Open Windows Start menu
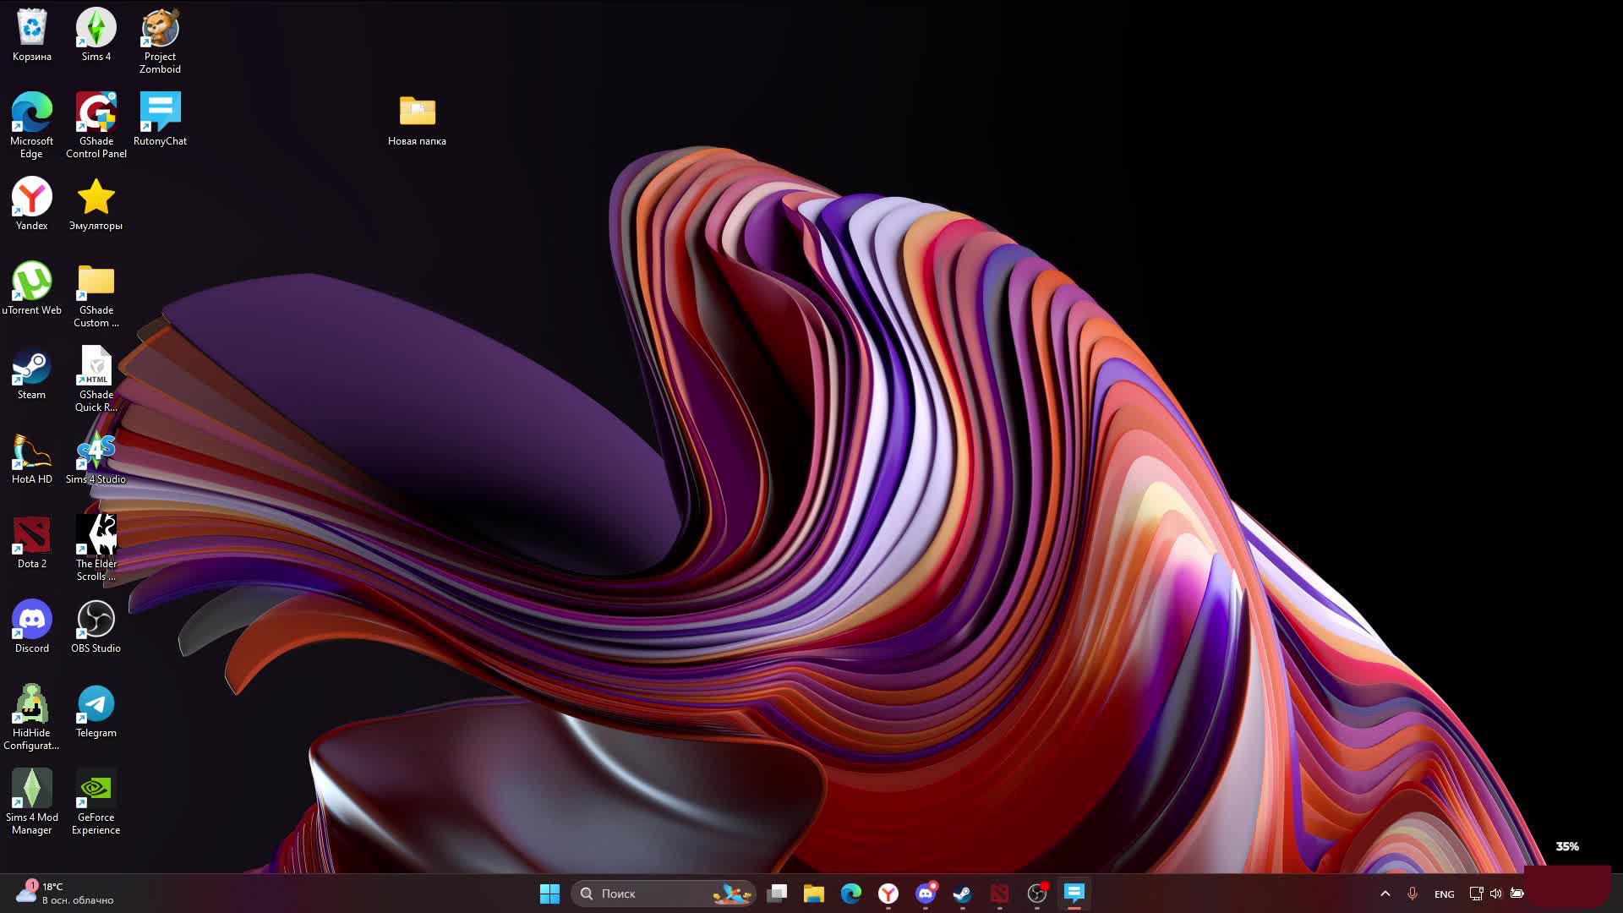 (549, 893)
